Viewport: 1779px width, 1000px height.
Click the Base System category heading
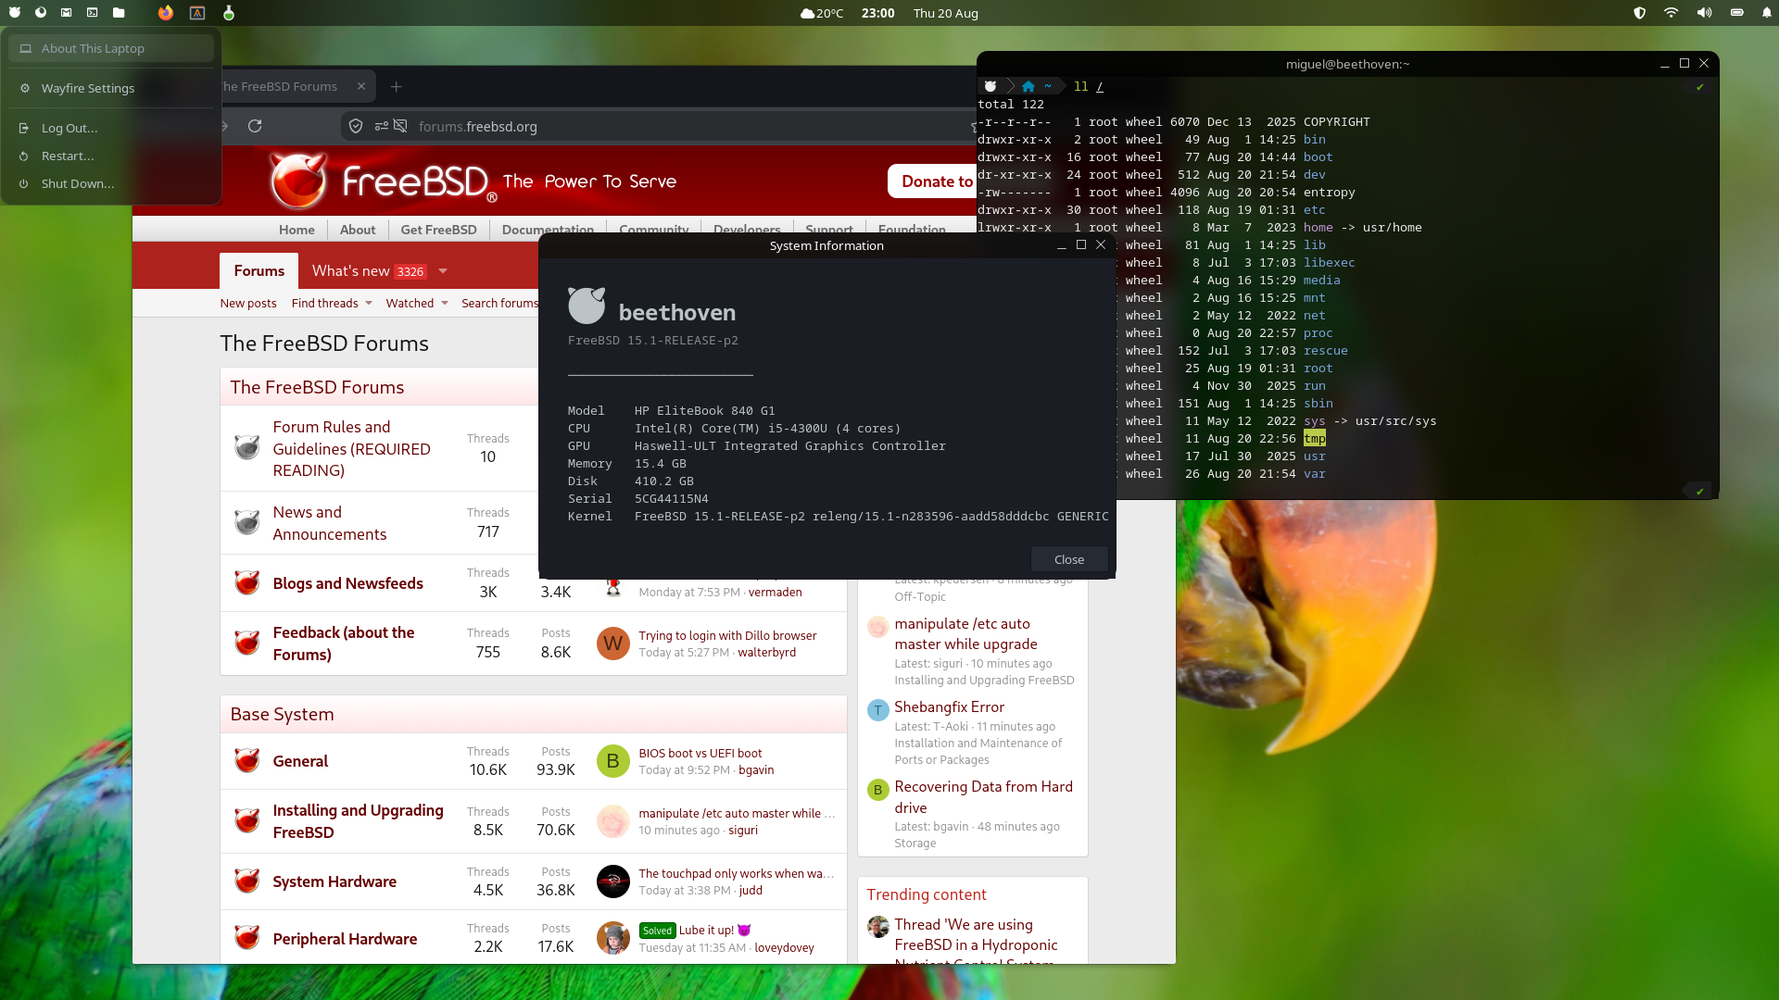click(282, 714)
